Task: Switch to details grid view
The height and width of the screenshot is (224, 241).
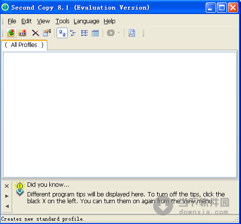Action: 95,33
